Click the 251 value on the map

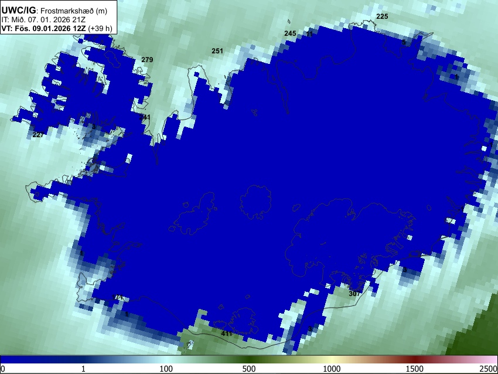coord(217,51)
